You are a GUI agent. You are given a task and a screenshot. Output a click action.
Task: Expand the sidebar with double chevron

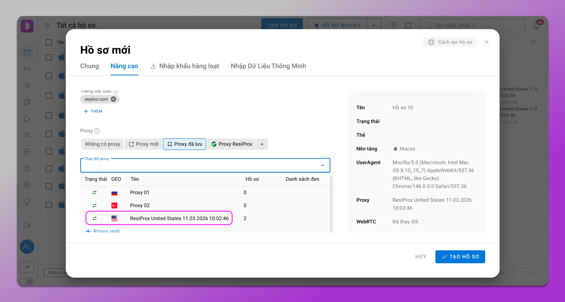(47, 26)
